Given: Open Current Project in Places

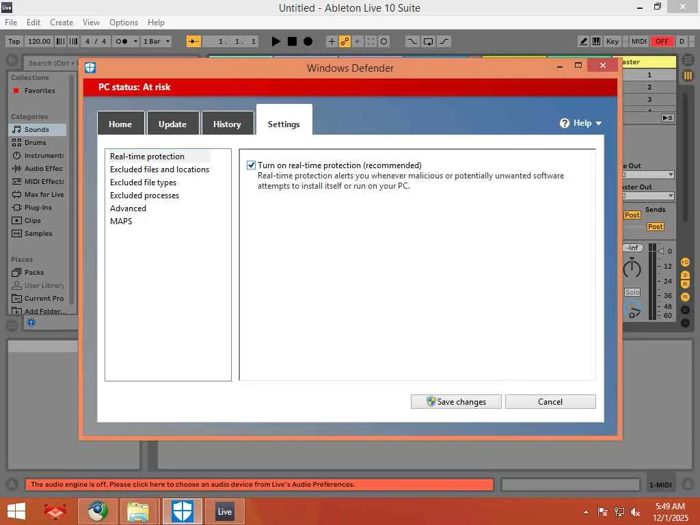Looking at the screenshot, I should tap(38, 298).
